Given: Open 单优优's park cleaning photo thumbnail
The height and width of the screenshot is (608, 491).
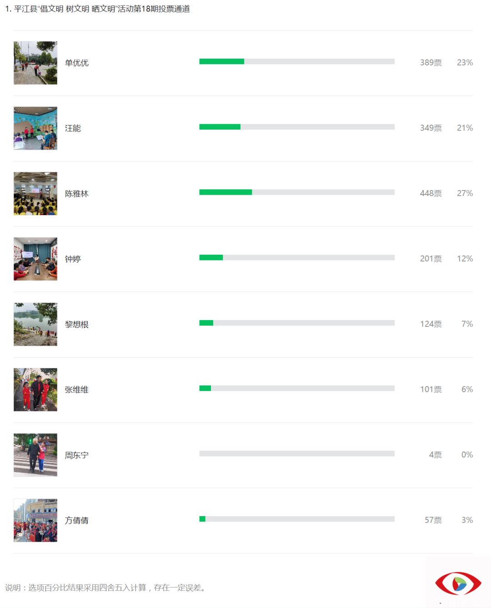Looking at the screenshot, I should 35,63.
